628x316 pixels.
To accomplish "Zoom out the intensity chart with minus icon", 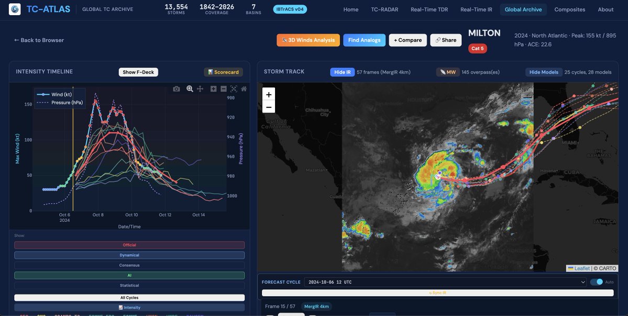I will coord(224,89).
